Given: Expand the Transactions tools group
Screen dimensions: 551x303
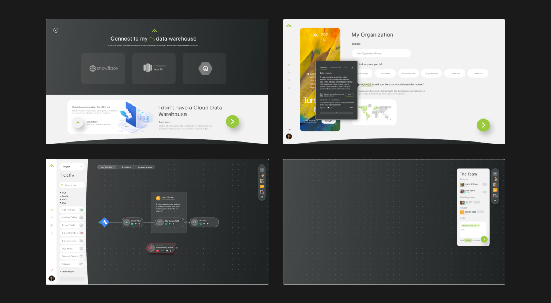Looking at the screenshot, I should click(67, 272).
